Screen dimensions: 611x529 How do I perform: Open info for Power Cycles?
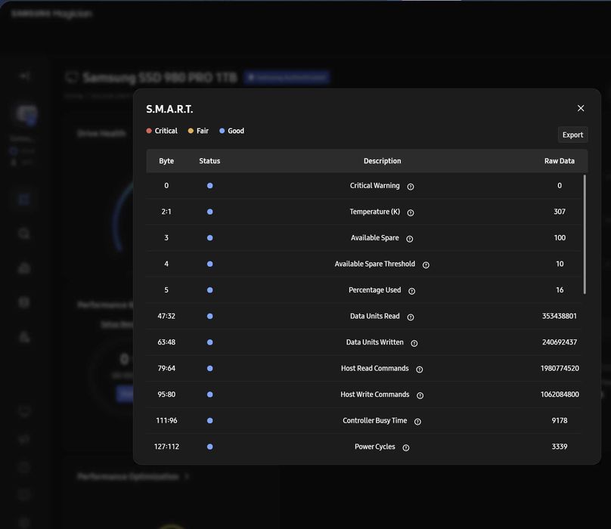[x=405, y=447]
